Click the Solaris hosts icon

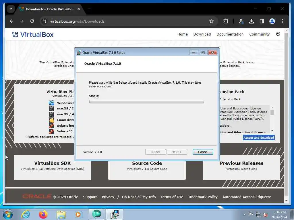(51, 125)
